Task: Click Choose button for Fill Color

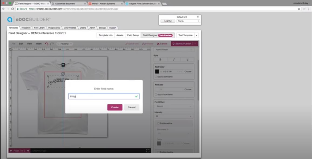Action: pyautogui.click(x=188, y=90)
